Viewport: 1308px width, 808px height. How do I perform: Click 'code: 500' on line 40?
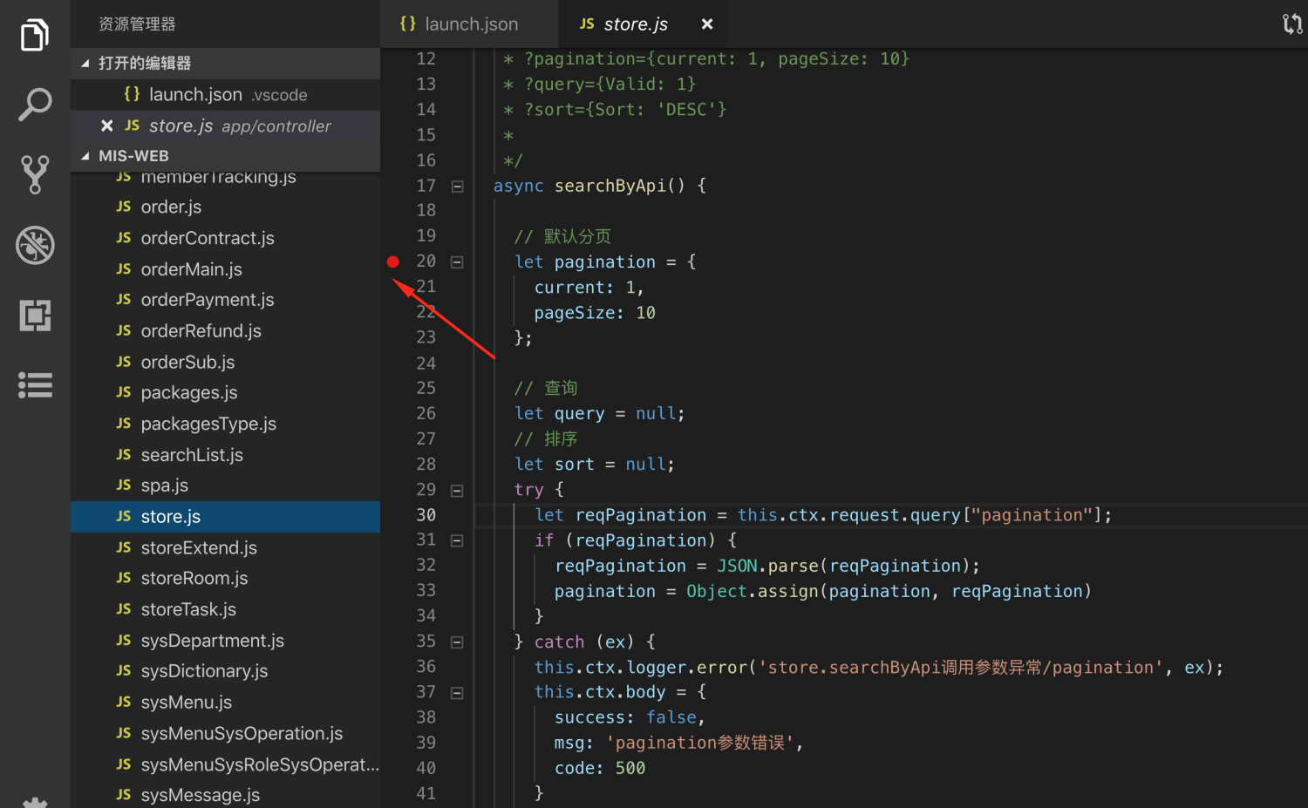pyautogui.click(x=600, y=769)
